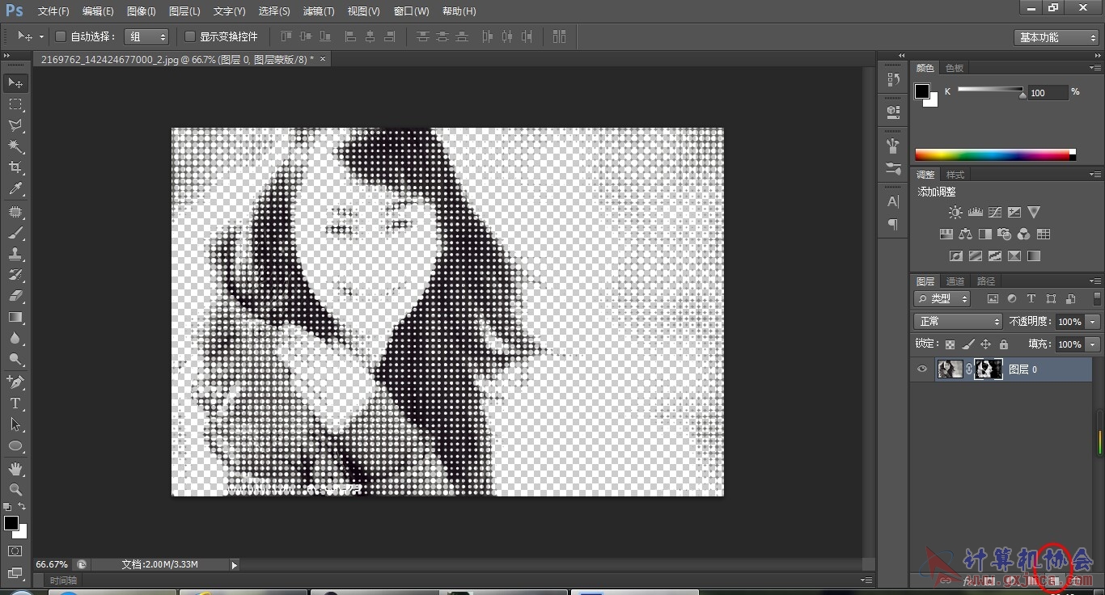Hide layer 图层 0 with eye icon

point(921,369)
